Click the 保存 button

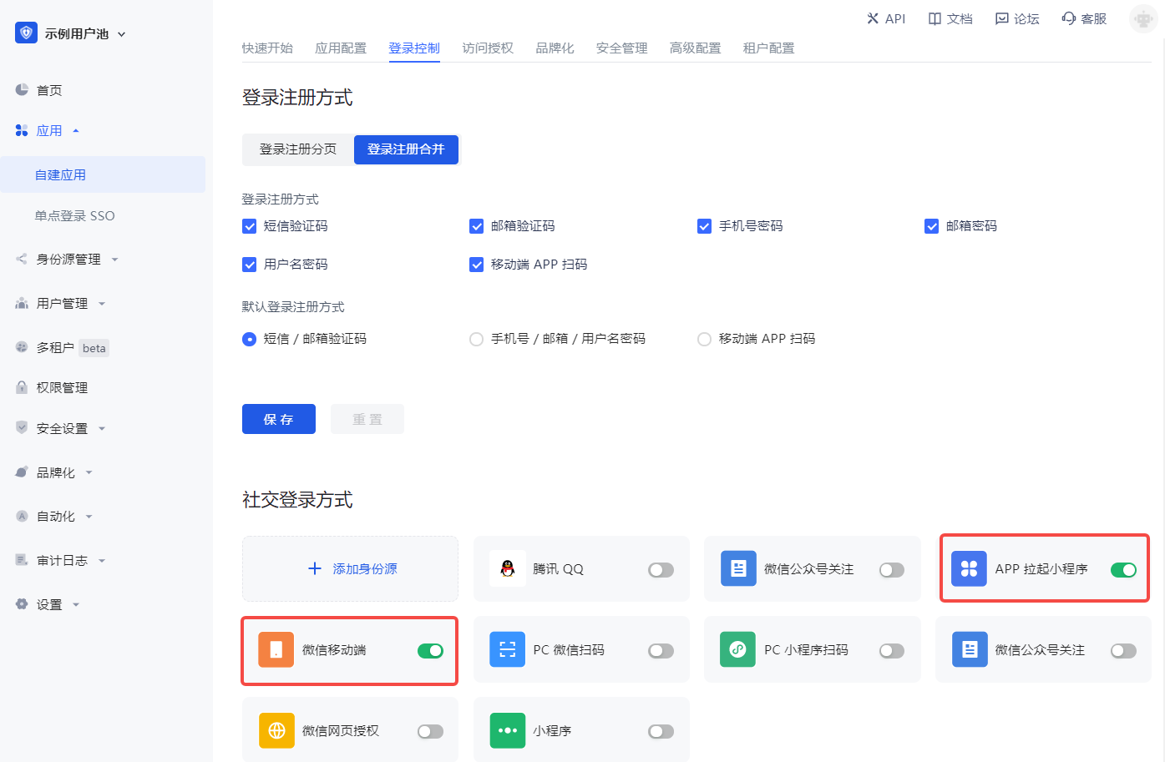pos(279,419)
